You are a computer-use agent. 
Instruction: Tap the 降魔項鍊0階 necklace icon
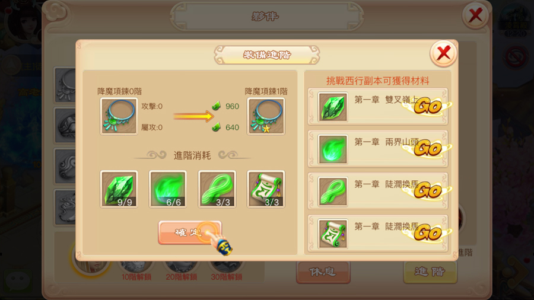pyautogui.click(x=119, y=116)
